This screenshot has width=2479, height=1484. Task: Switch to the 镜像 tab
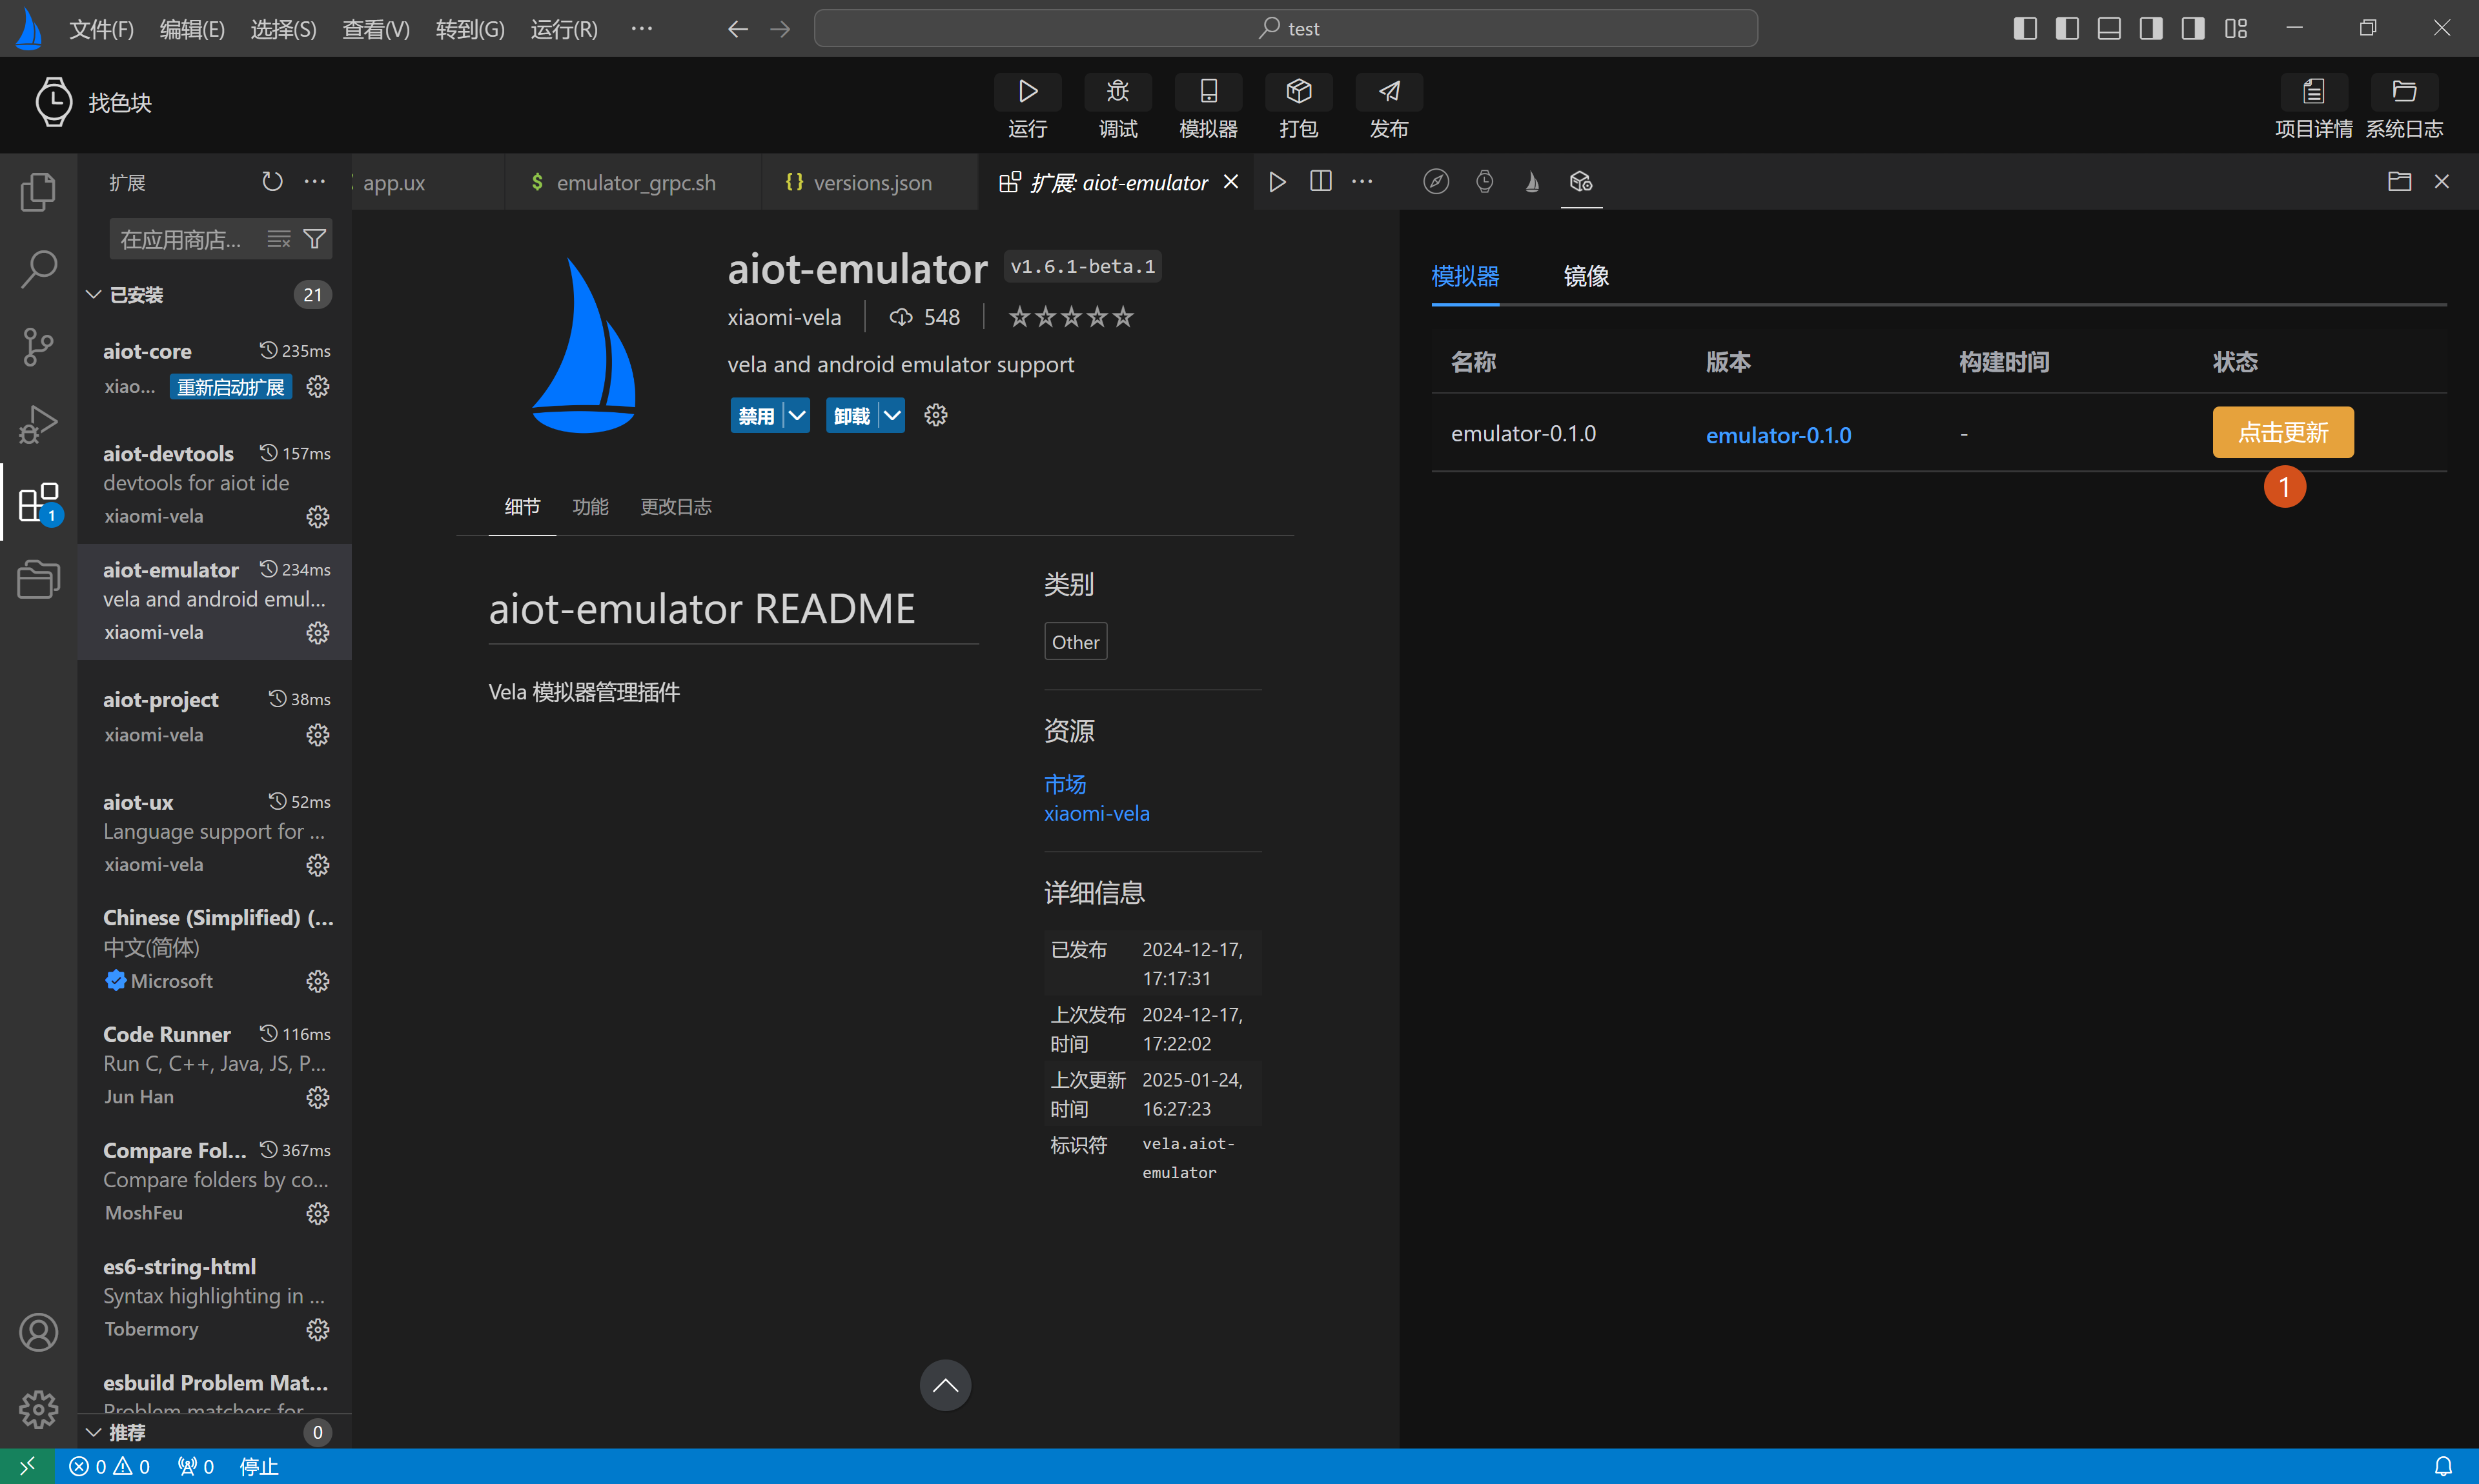click(1586, 276)
